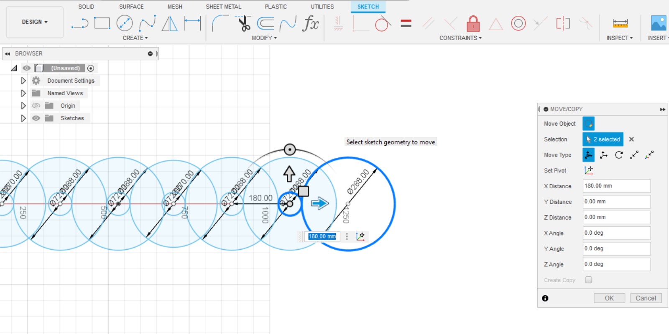Open the Measure inspect tool
This screenshot has width=669, height=334.
620,23
